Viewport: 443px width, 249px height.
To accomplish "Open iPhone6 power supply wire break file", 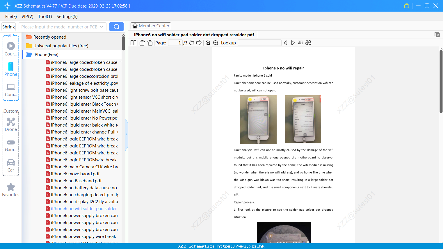I will (x=81, y=237).
